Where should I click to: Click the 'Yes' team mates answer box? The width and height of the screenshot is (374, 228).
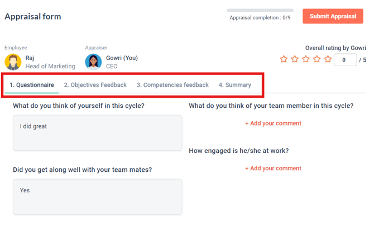tap(97, 197)
